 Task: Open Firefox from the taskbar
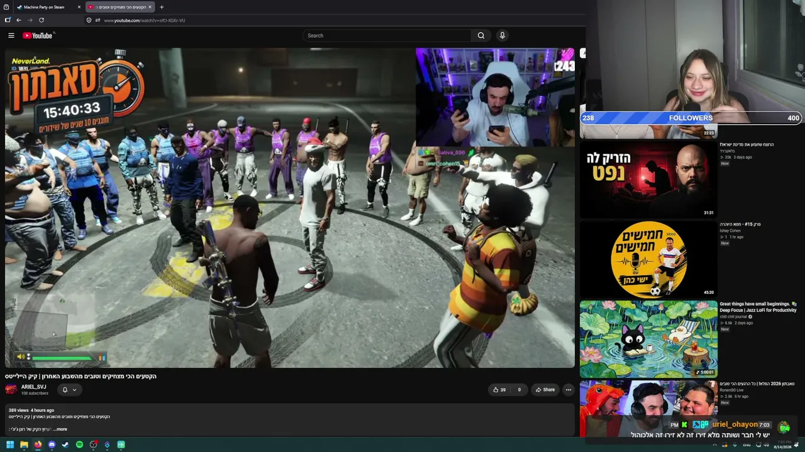tap(38, 445)
